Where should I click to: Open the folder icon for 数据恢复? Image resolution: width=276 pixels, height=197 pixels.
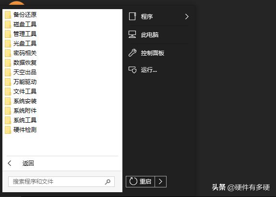pos(8,63)
